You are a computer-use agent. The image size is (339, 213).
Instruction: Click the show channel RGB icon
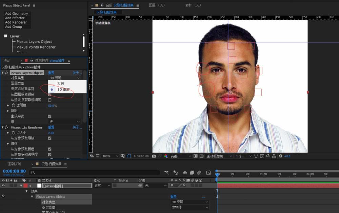[166, 156]
